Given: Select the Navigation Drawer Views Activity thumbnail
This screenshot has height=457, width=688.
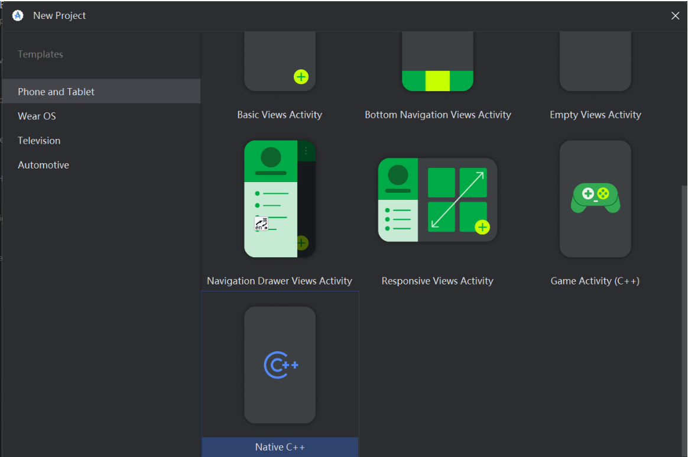Looking at the screenshot, I should (x=280, y=199).
